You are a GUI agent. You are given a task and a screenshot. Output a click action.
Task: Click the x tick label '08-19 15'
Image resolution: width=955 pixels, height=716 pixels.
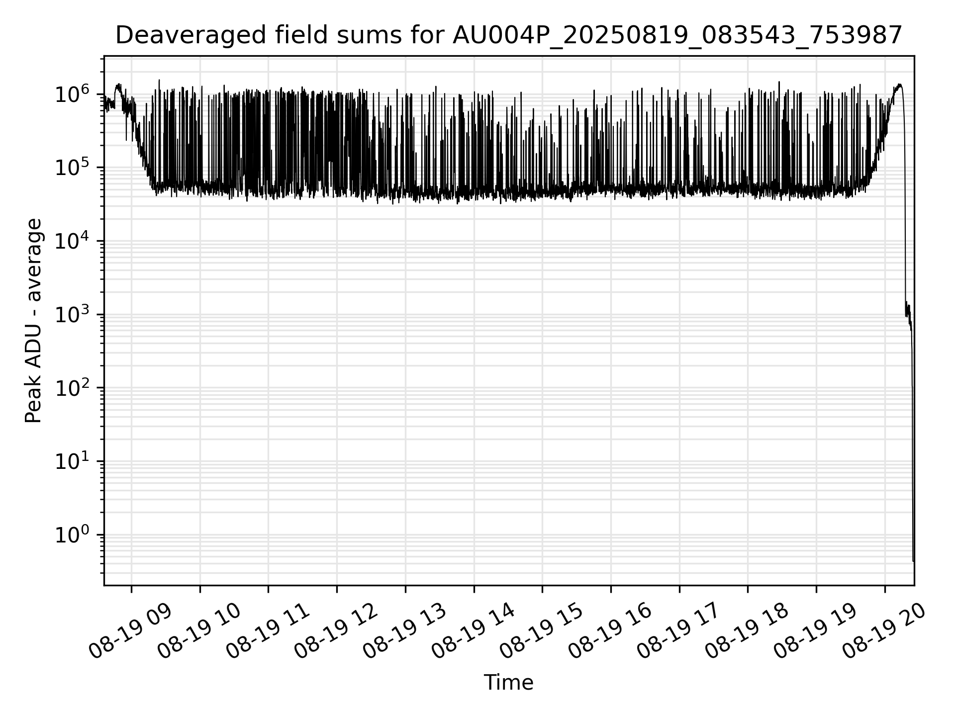point(541,632)
